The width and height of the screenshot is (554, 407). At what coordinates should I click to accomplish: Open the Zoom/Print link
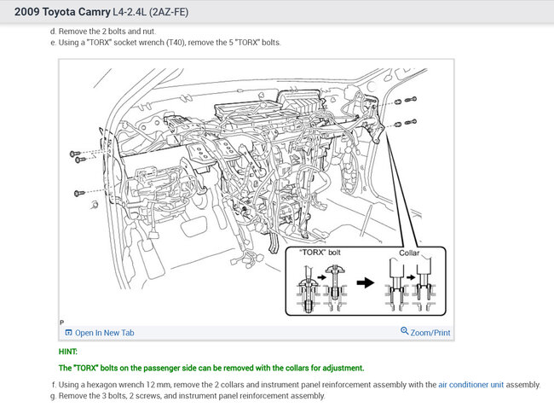coord(430,333)
